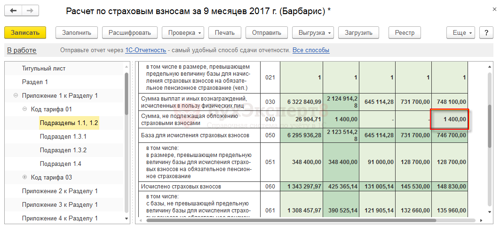Select Код тарифа 01 item
The width and height of the screenshot is (500, 227).
pos(51,110)
